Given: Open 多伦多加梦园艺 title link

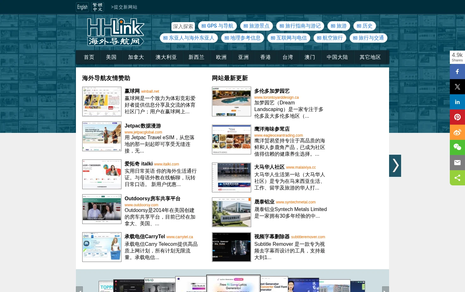Looking at the screenshot, I should [272, 91].
